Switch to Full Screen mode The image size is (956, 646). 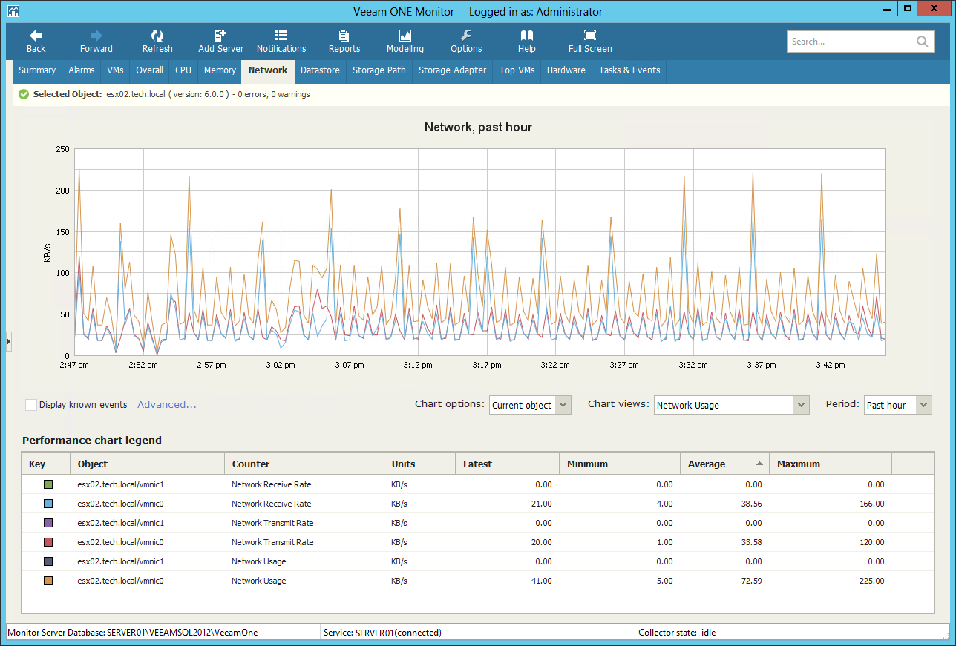click(x=590, y=36)
